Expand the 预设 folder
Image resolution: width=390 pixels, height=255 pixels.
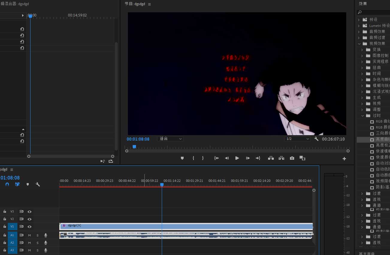[x=359, y=19]
